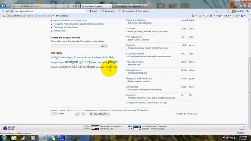Switch to the Studio Media Cam tab
Viewport: 251px width, 141px height.
[x=129, y=6]
